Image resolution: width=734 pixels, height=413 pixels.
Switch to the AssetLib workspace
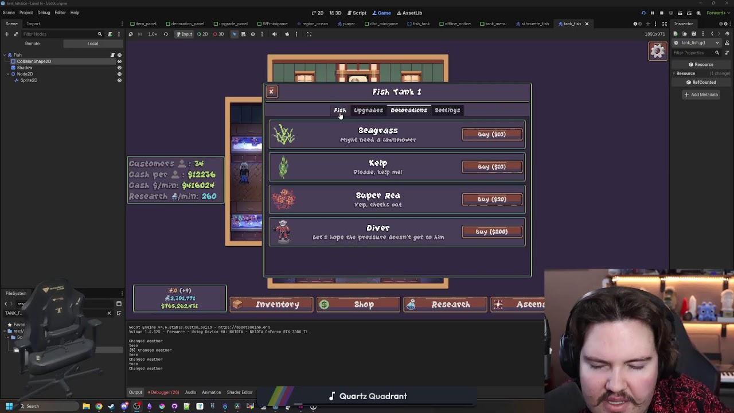[x=409, y=13]
